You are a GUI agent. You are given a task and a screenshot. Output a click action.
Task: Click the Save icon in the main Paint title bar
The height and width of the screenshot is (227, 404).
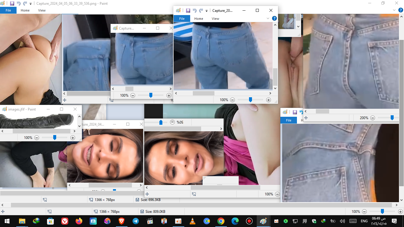coord(12,4)
